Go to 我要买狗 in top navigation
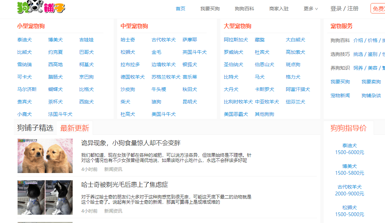Screen dimensions: 385x223 [210, 9]
